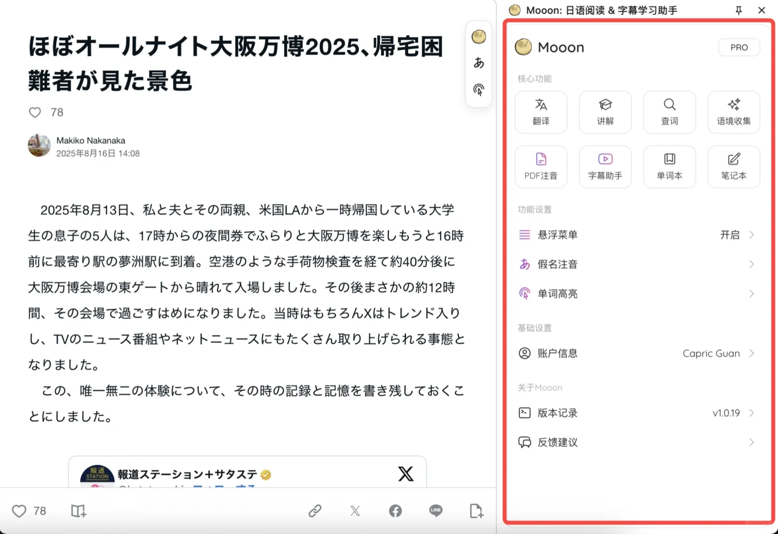Open the 讲解 explanation tool
Image resolution: width=778 pixels, height=534 pixels.
(605, 112)
